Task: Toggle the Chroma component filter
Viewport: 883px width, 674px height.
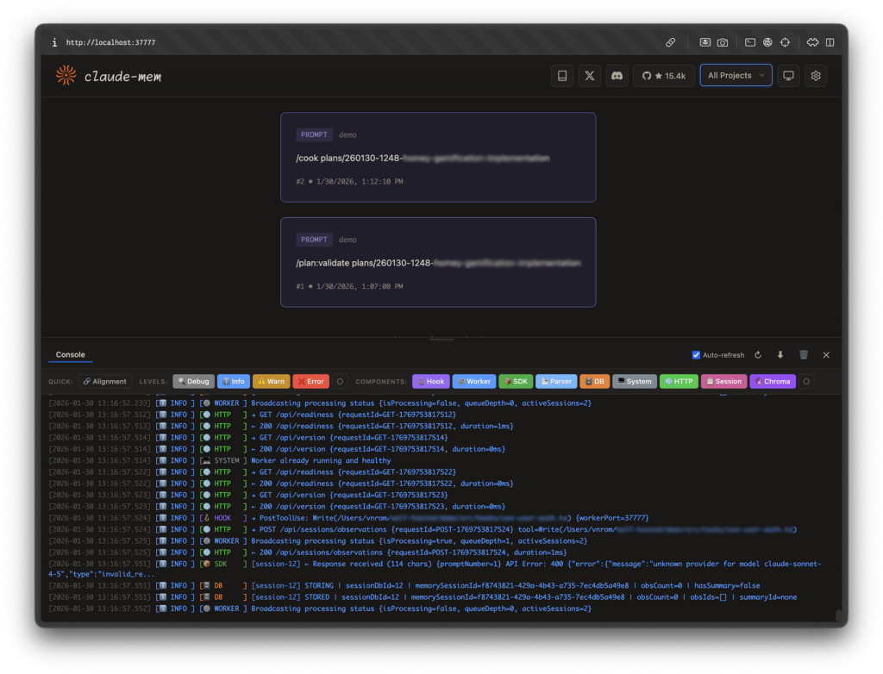Action: tap(772, 381)
